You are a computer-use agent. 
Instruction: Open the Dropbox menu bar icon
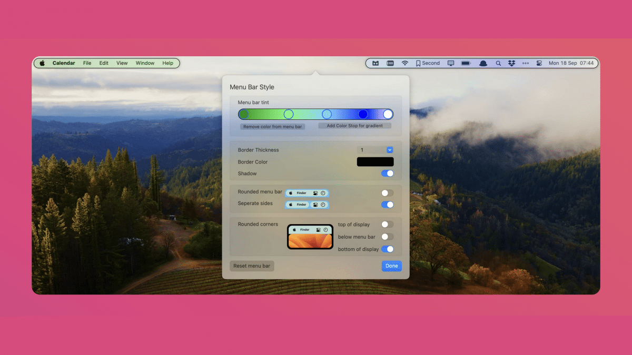pos(511,63)
